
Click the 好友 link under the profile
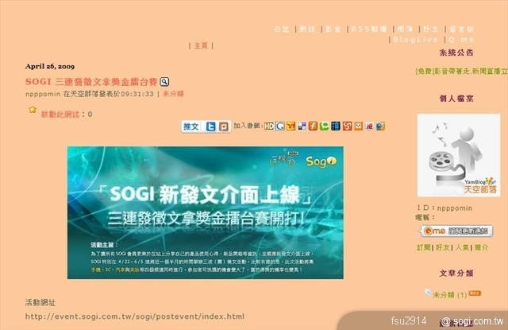pyautogui.click(x=443, y=247)
